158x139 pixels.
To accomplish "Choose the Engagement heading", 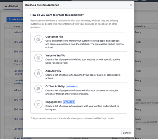I will pos(53,102).
